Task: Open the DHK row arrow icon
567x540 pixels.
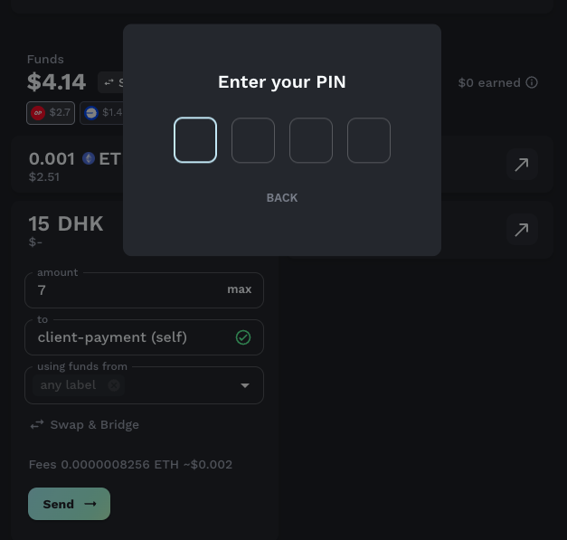Action: [x=522, y=230]
